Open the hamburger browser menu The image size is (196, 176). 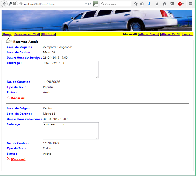[x=191, y=4]
